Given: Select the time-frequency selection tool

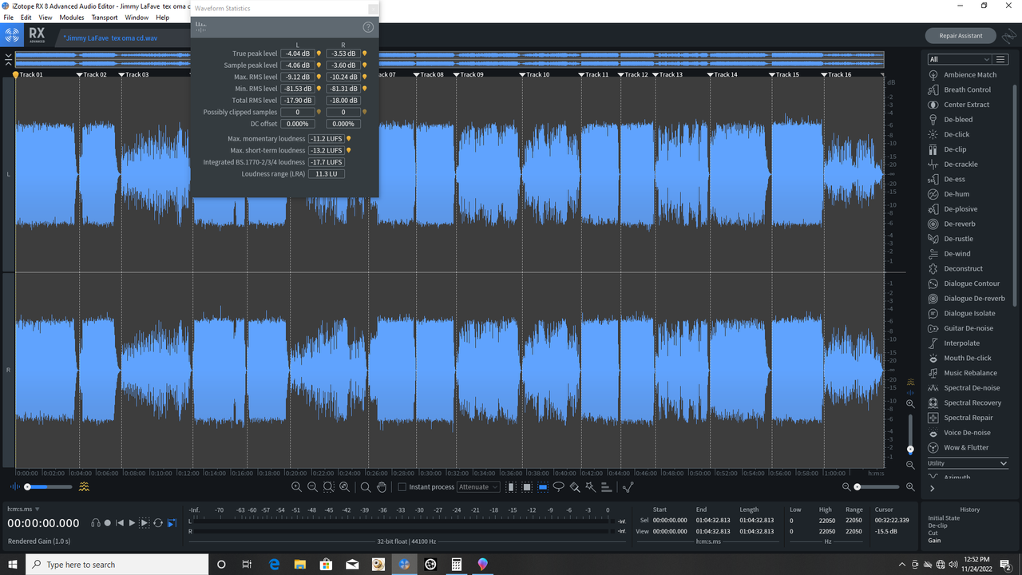Looking at the screenshot, I should pos(527,486).
